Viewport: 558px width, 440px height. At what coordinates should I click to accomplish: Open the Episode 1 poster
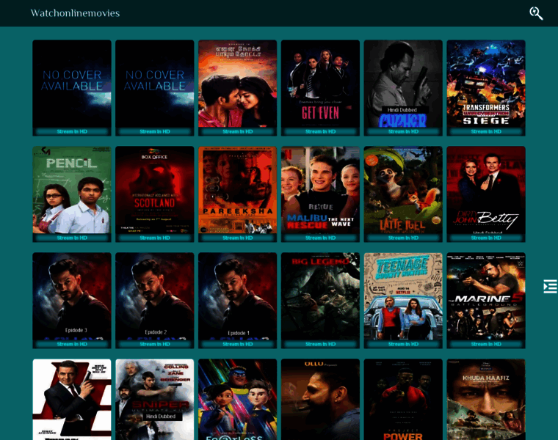(238, 296)
